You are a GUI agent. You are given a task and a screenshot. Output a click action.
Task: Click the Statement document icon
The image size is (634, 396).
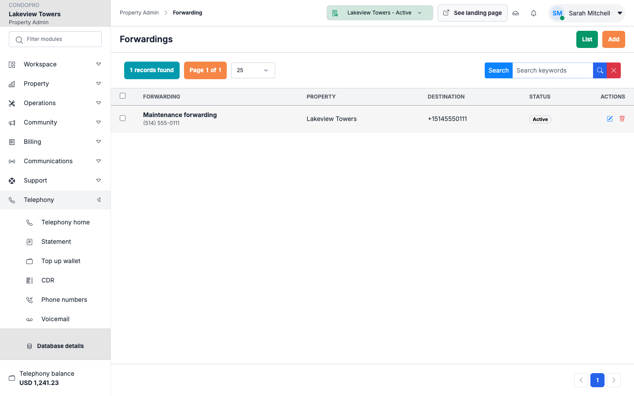[29, 242]
